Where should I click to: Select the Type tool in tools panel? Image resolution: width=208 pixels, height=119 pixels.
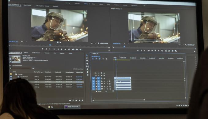pos(87,75)
